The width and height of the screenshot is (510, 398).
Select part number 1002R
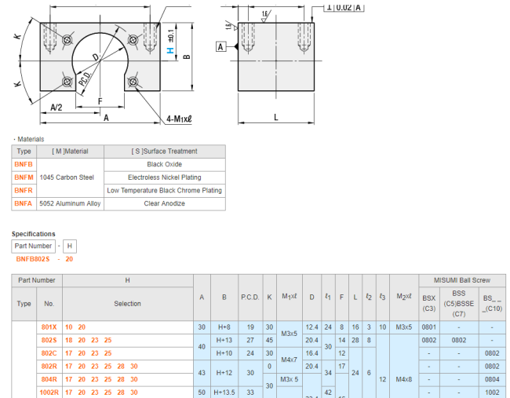47,392
